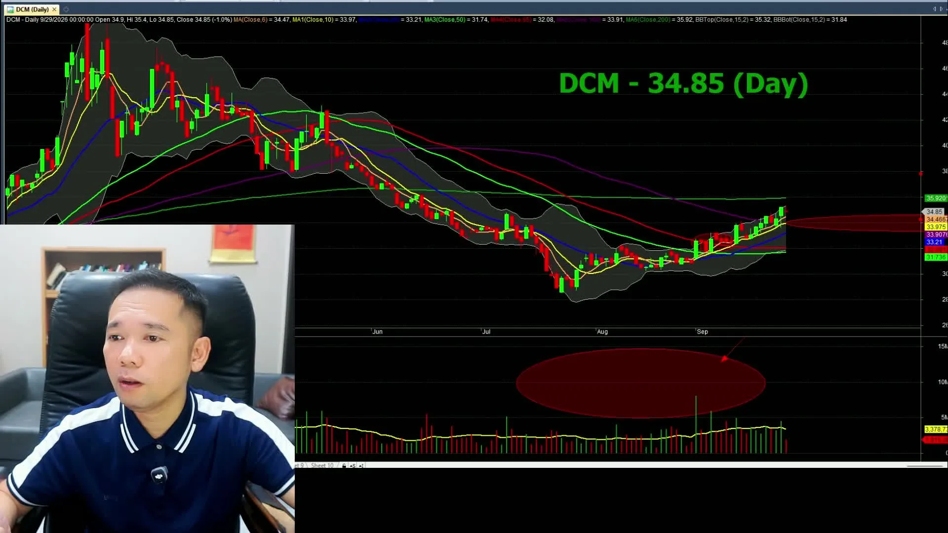Click the Jul marker on the time axis
This screenshot has width=948, height=533.
click(486, 332)
